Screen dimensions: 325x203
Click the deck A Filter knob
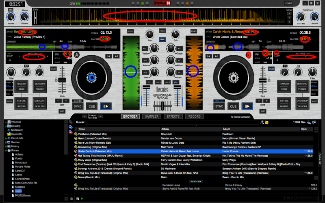[11, 72]
